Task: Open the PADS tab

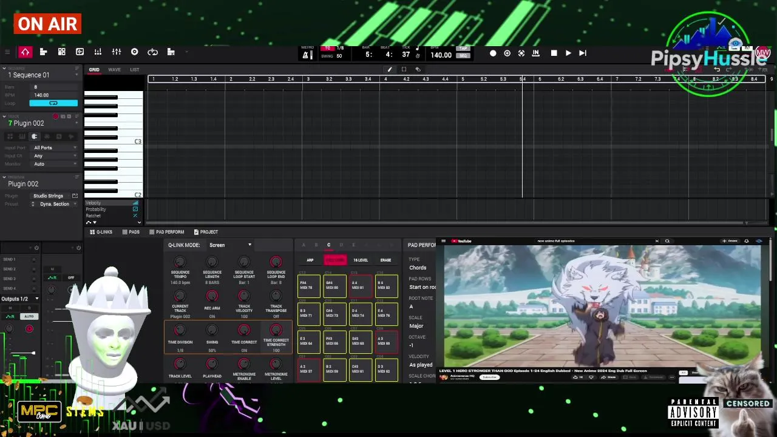Action: point(131,232)
